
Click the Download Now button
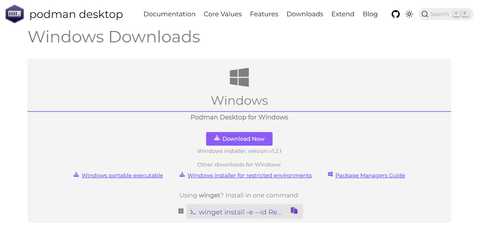coord(239,139)
